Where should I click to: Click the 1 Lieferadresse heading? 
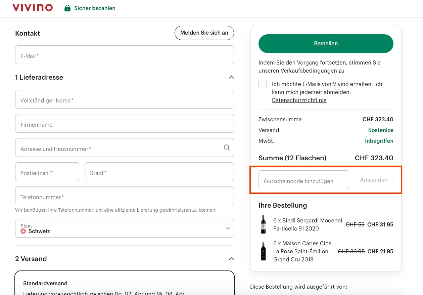[x=39, y=77]
